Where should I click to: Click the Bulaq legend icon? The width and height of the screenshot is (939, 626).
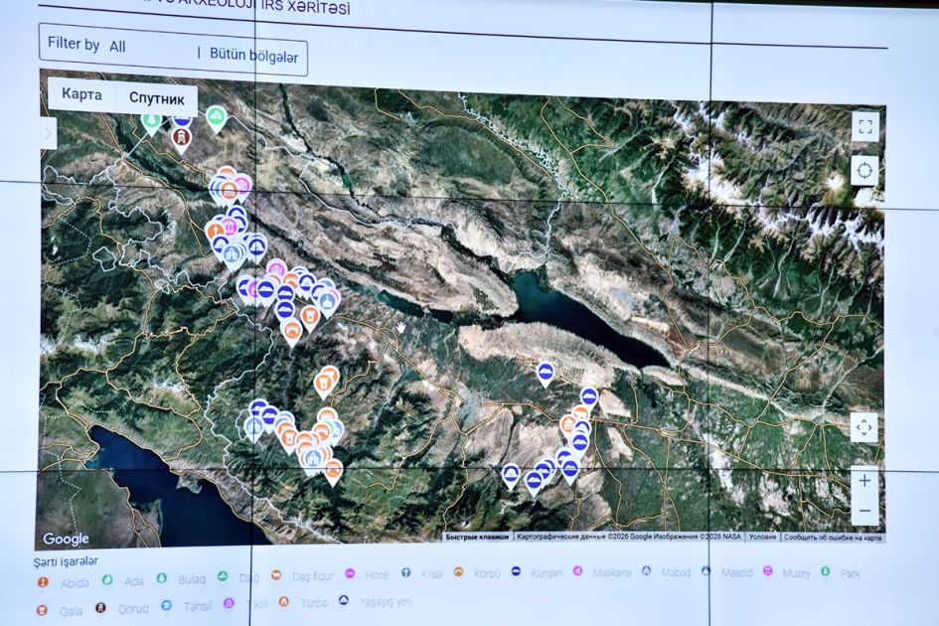tap(161, 578)
